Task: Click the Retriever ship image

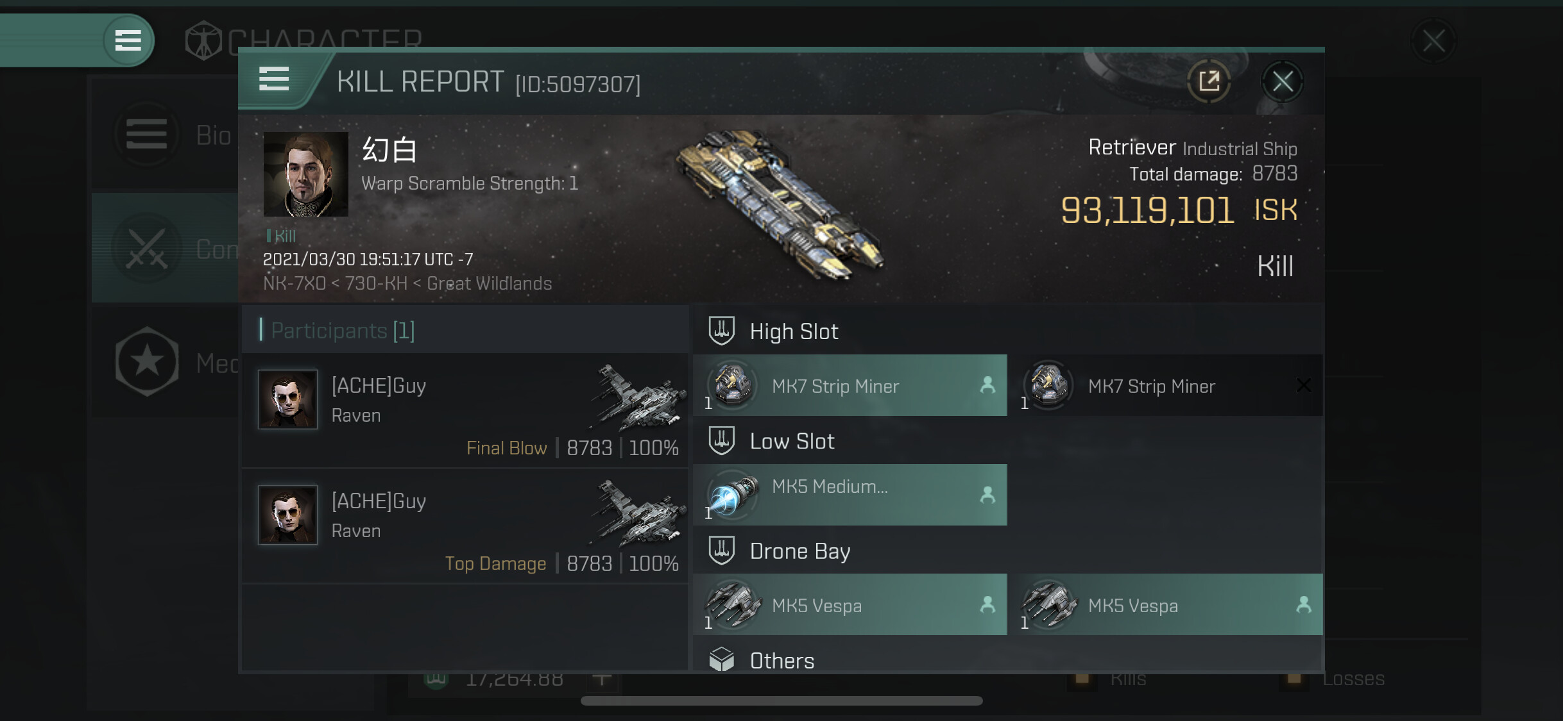Action: [x=780, y=205]
